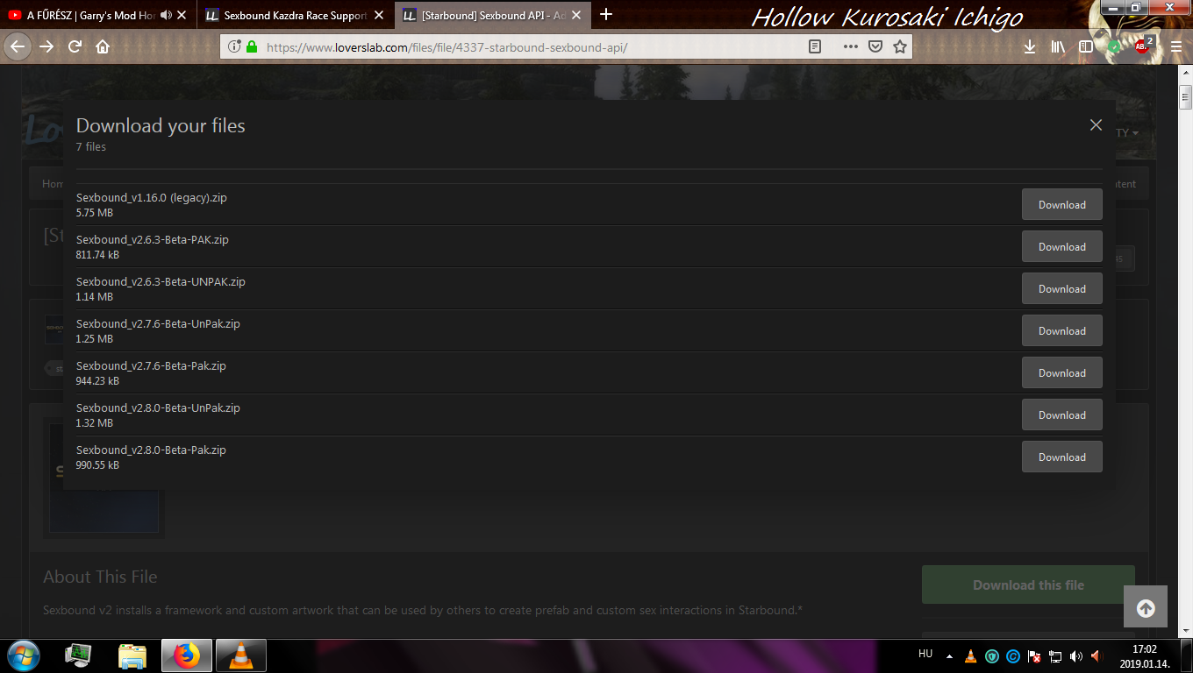Open the Firefox downloads panel
This screenshot has width=1193, height=673.
coord(1030,46)
